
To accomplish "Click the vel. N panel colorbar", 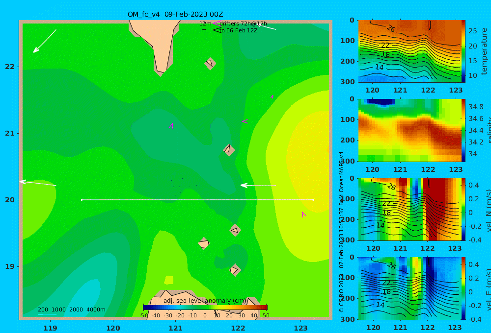I will (x=463, y=209).
